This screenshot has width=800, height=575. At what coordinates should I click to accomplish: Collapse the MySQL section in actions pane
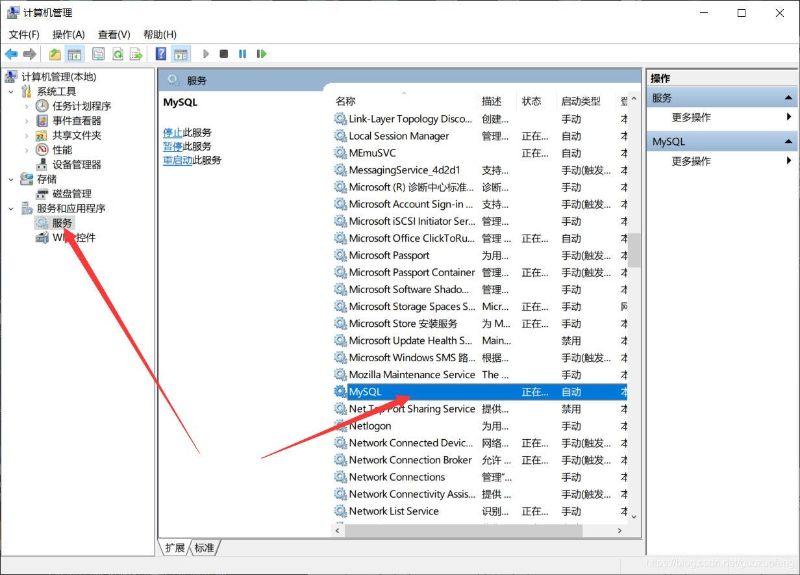click(788, 142)
